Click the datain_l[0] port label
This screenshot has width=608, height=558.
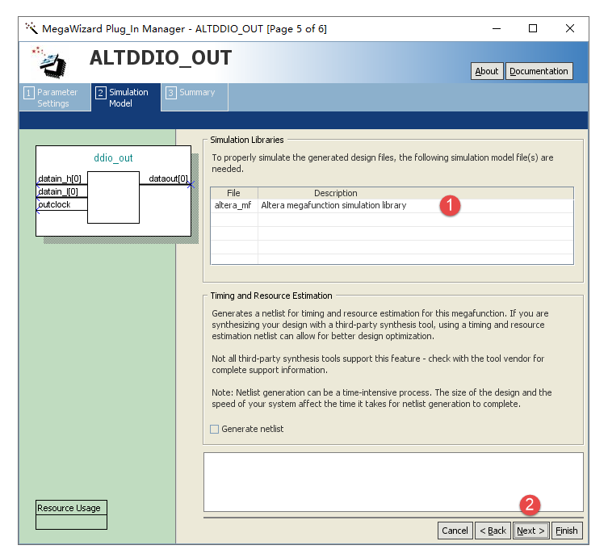pyautogui.click(x=58, y=191)
